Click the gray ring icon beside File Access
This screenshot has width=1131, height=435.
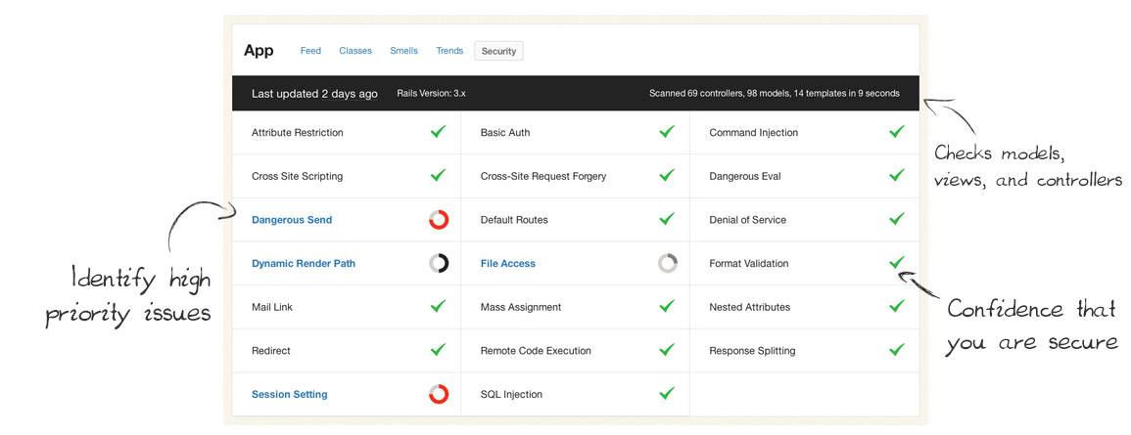[667, 264]
